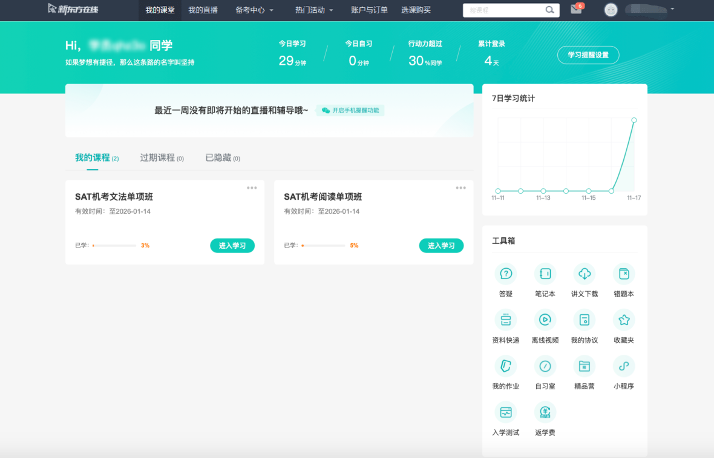The image size is (714, 460).
Task: Open the 答疑 tool icon
Action: pyautogui.click(x=506, y=274)
